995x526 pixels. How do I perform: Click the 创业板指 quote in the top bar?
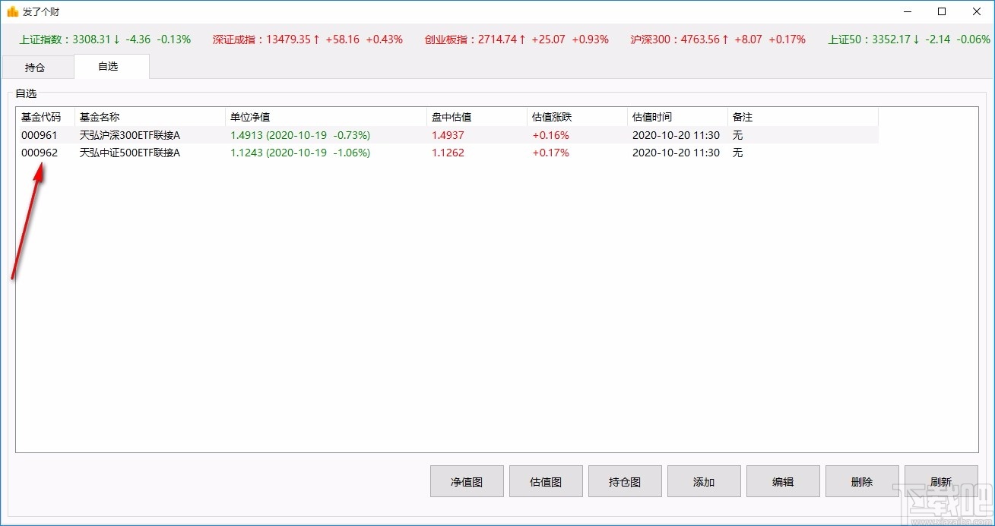517,39
